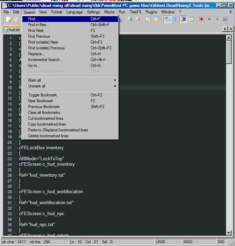
Task: Click the tab bar left scroll arrow
Action: 225,29
